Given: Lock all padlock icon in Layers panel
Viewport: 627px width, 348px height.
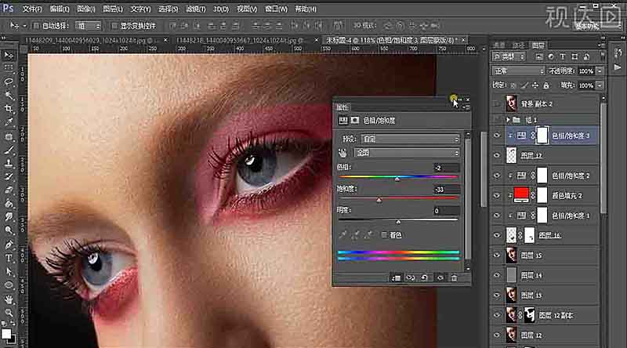Looking at the screenshot, I should coord(546,85).
